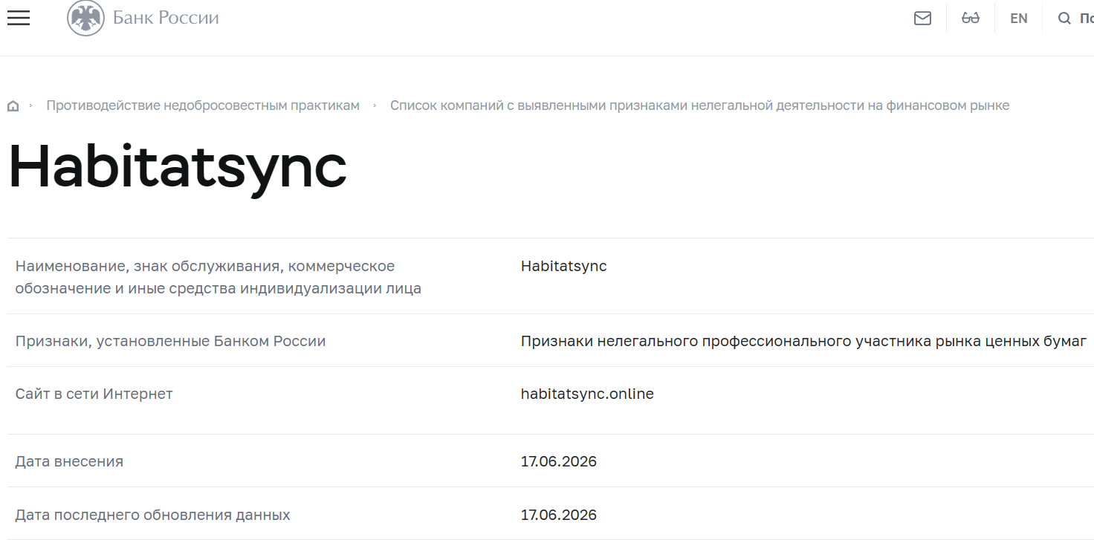
Task: Select the date next to 'Дата внесения'
Action: point(558,462)
